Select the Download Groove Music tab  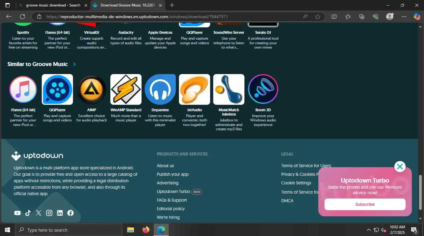point(128,5)
